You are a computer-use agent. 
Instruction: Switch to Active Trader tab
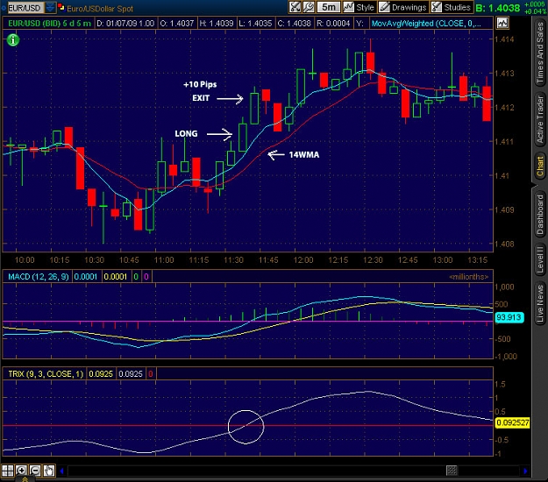pyautogui.click(x=540, y=119)
